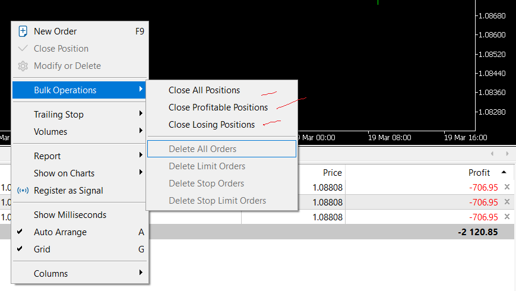Viewport: 516px width, 291px height.
Task: Select Close Losing Positions
Action: pos(211,125)
